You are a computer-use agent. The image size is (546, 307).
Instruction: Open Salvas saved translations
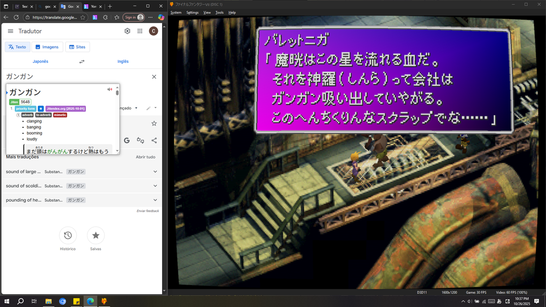point(95,236)
